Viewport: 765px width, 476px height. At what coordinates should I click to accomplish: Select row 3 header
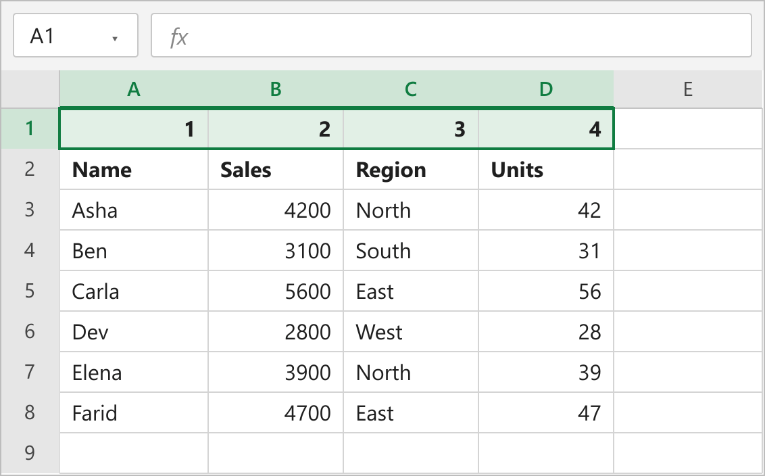click(x=30, y=210)
